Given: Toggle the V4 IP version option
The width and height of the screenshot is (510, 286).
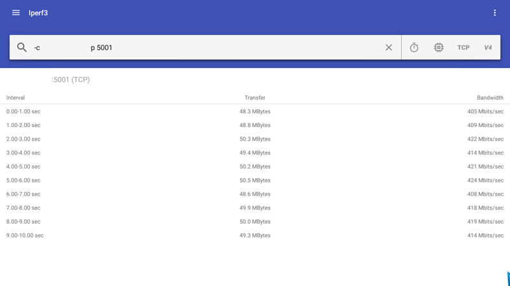Looking at the screenshot, I should point(488,48).
